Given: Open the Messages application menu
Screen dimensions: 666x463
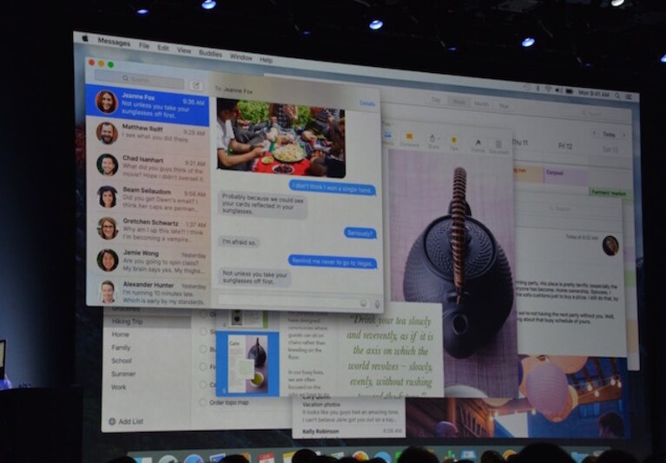Looking at the screenshot, I should point(114,42).
